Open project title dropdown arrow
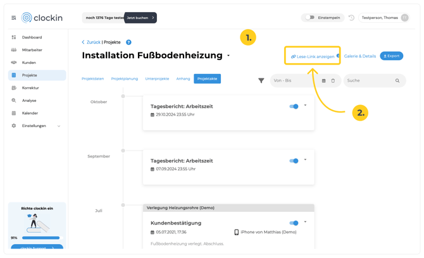This screenshot has height=258, width=424. [x=228, y=56]
